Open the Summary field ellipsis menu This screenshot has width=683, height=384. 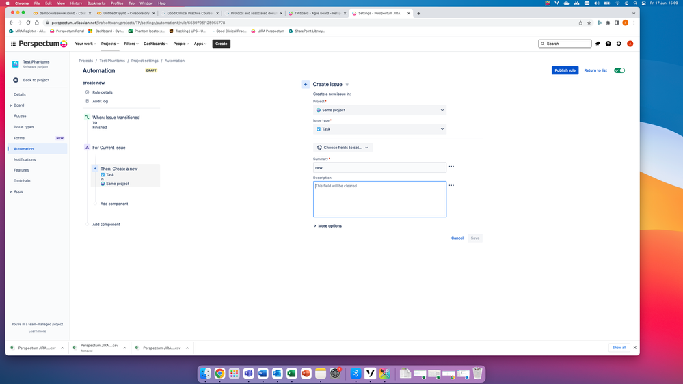(451, 166)
